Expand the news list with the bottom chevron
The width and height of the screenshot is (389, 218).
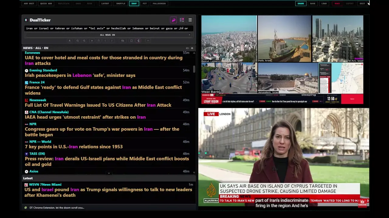(x=109, y=173)
